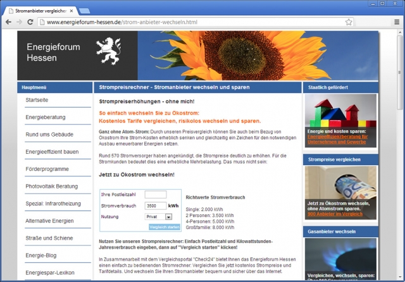Click the Richtwerte Stromverbrauch label

tap(215, 197)
